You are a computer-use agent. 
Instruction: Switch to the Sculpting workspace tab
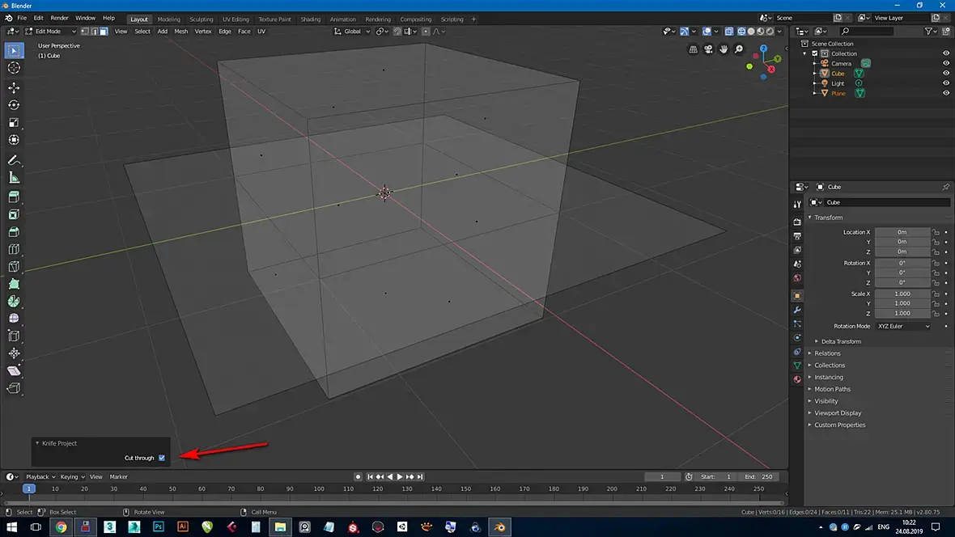[x=202, y=19]
